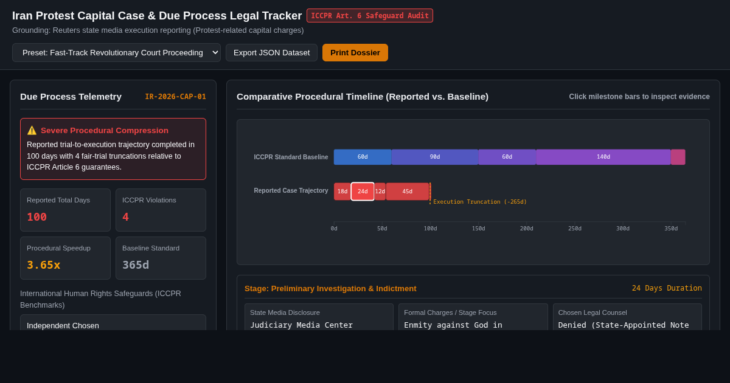The image size is (730, 383).
Task: Click the Export JSON Dataset button
Action: [x=271, y=52]
